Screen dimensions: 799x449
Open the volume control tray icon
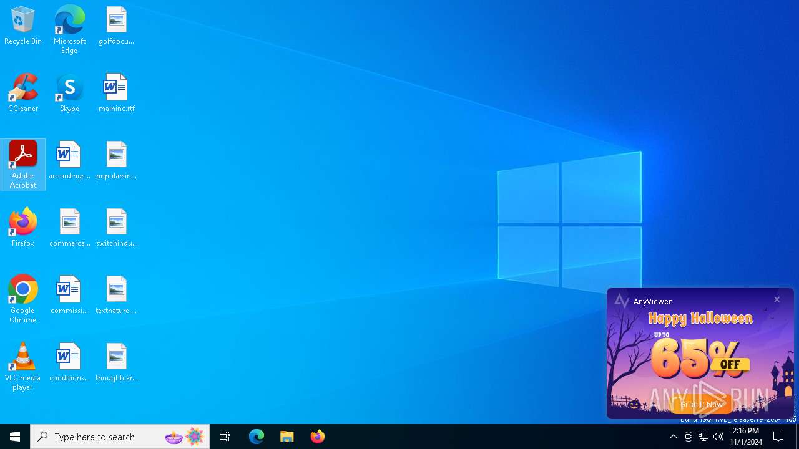pos(718,437)
